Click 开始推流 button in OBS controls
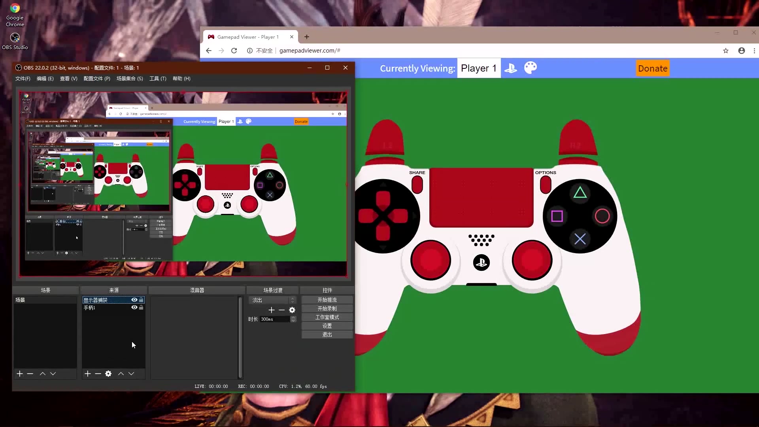 click(327, 300)
